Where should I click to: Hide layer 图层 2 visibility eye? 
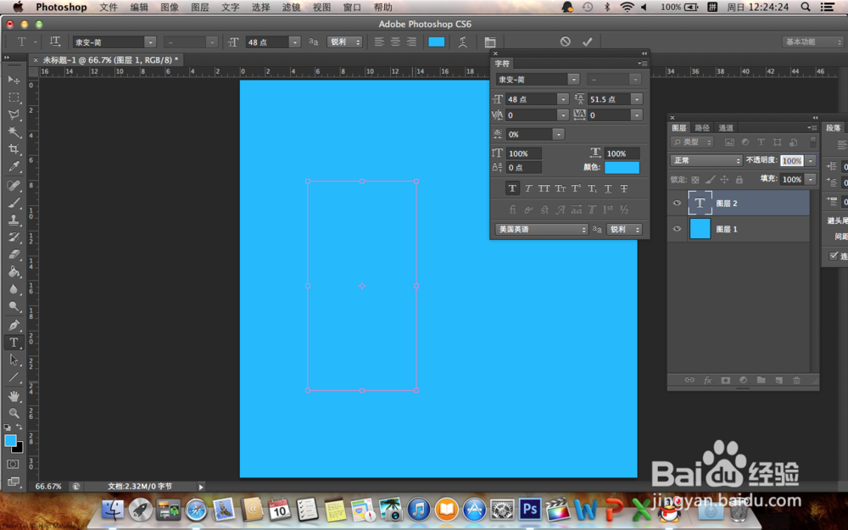click(677, 203)
